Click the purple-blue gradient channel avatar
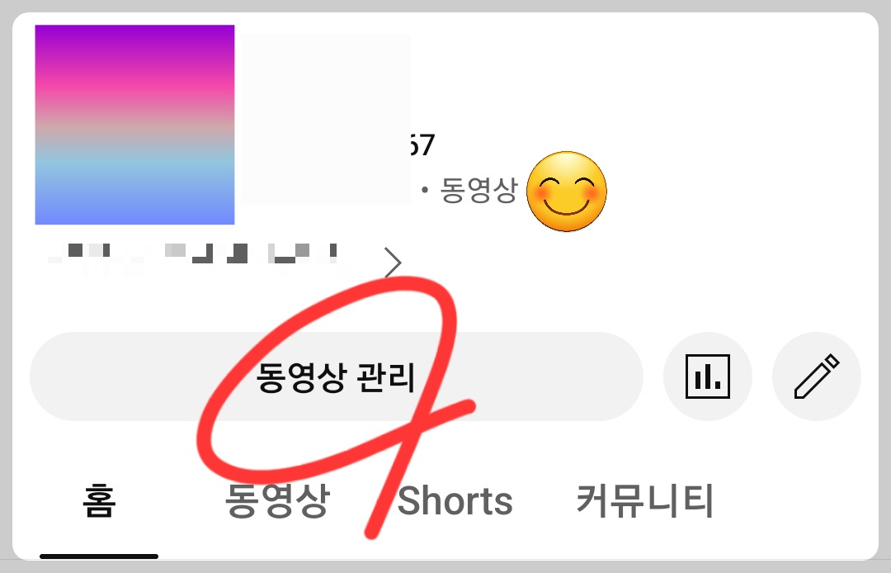 pos(134,125)
